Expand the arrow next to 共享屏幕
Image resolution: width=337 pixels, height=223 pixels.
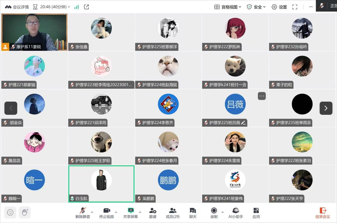click(140, 212)
